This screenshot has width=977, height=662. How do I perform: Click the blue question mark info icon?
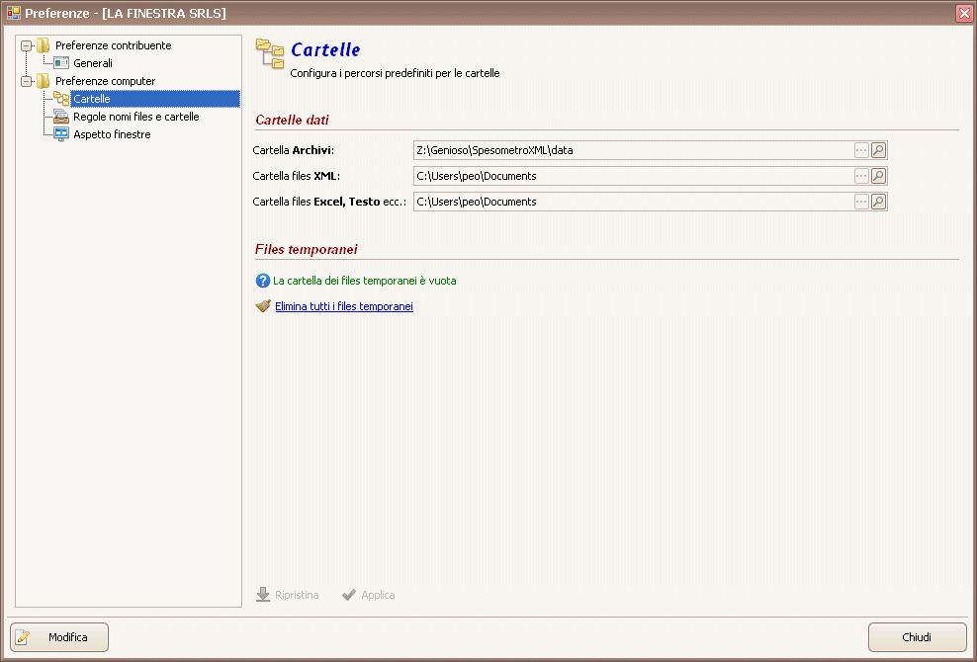point(263,281)
